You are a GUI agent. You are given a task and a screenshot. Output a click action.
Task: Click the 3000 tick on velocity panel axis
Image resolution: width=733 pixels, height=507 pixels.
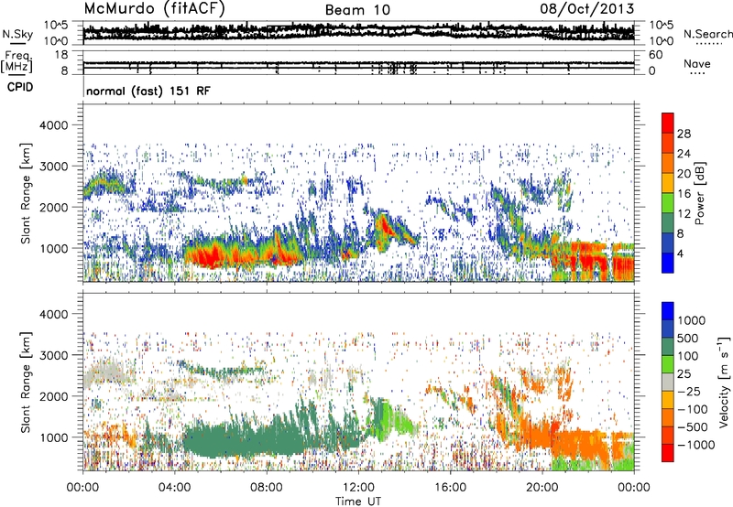click(54, 355)
